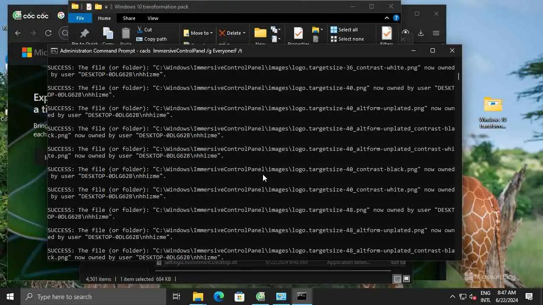This screenshot has width=543, height=305.
Task: Open Microsoft Edge from the taskbar
Action: click(219, 297)
